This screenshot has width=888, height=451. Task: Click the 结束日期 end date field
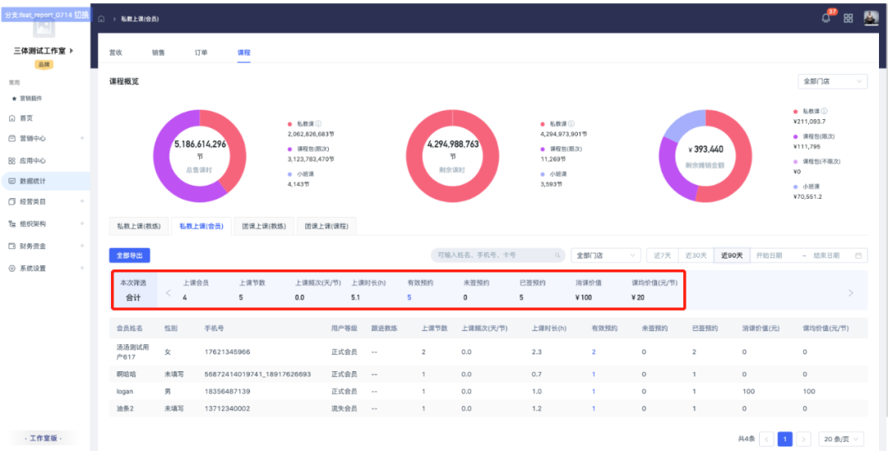point(826,255)
